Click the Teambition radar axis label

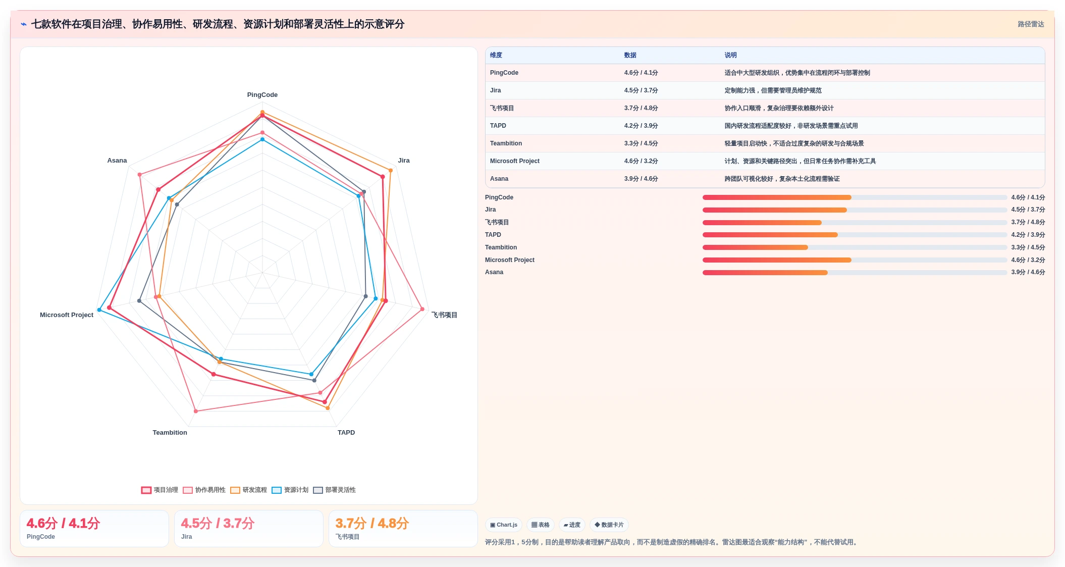tap(170, 433)
